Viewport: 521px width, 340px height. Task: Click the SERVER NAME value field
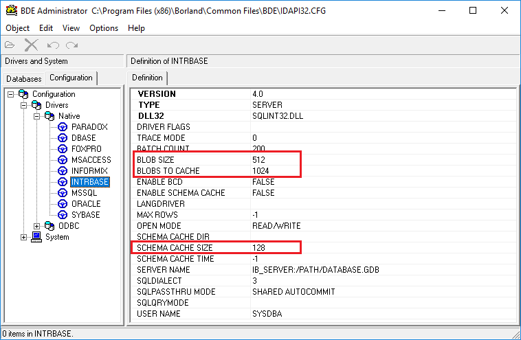[383, 270]
